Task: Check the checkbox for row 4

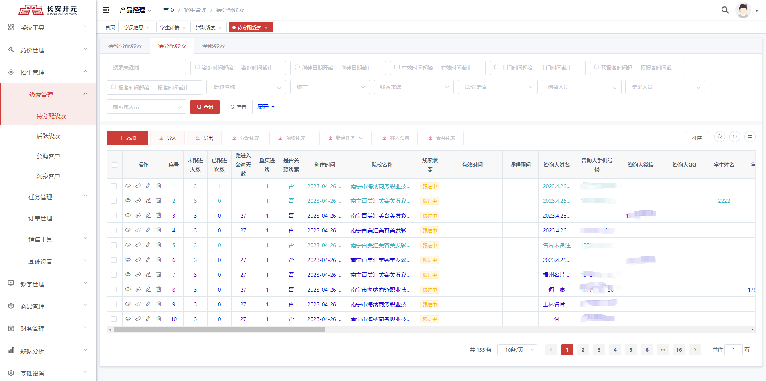Action: coord(114,230)
